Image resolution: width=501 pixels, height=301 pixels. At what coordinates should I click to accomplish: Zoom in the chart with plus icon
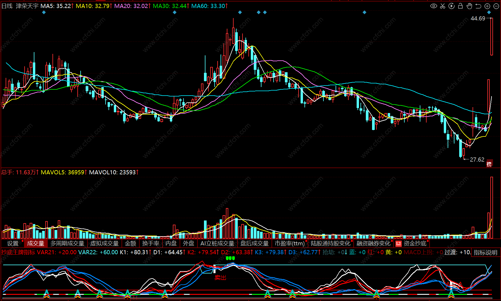[x=487, y=6]
